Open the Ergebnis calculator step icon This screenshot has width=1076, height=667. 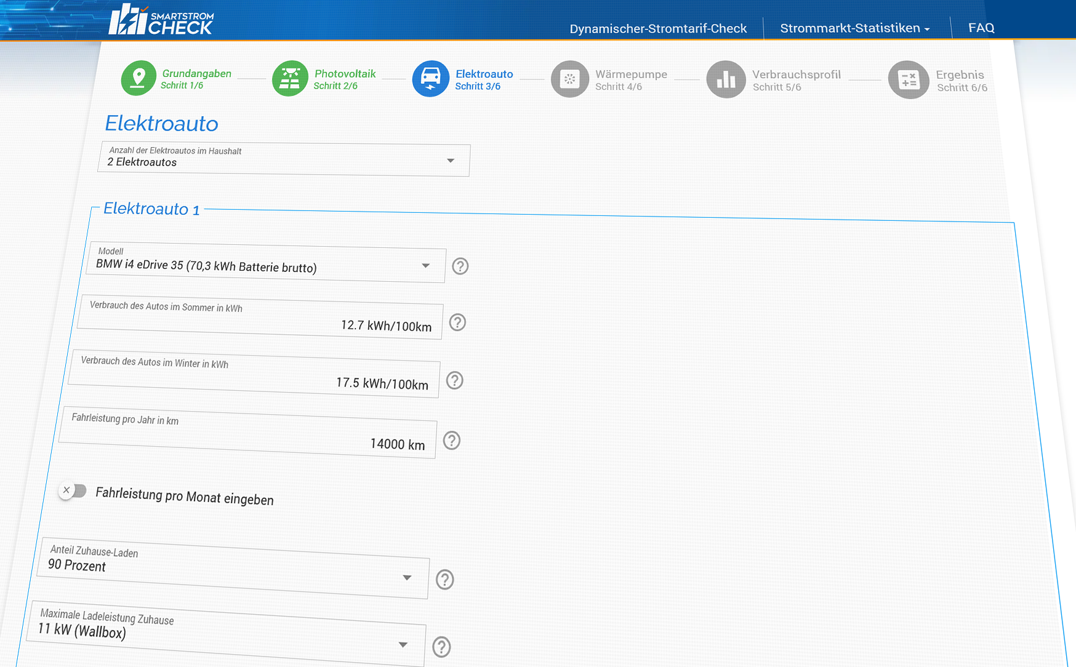909,80
